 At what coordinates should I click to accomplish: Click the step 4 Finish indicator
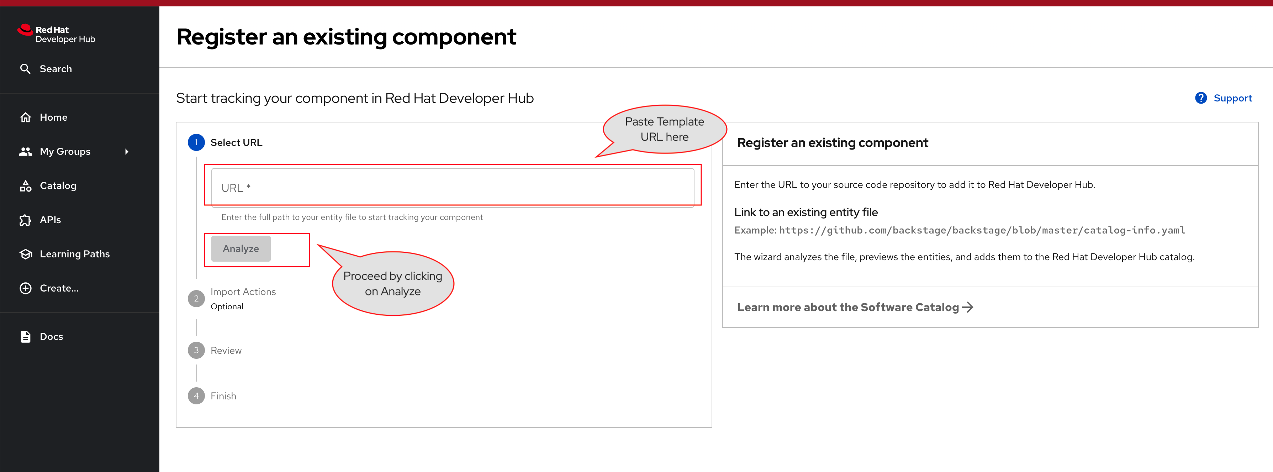pyautogui.click(x=197, y=397)
